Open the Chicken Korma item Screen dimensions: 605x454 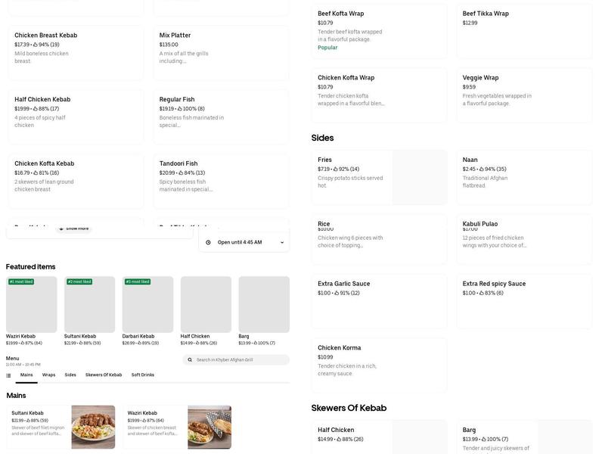[380, 365]
